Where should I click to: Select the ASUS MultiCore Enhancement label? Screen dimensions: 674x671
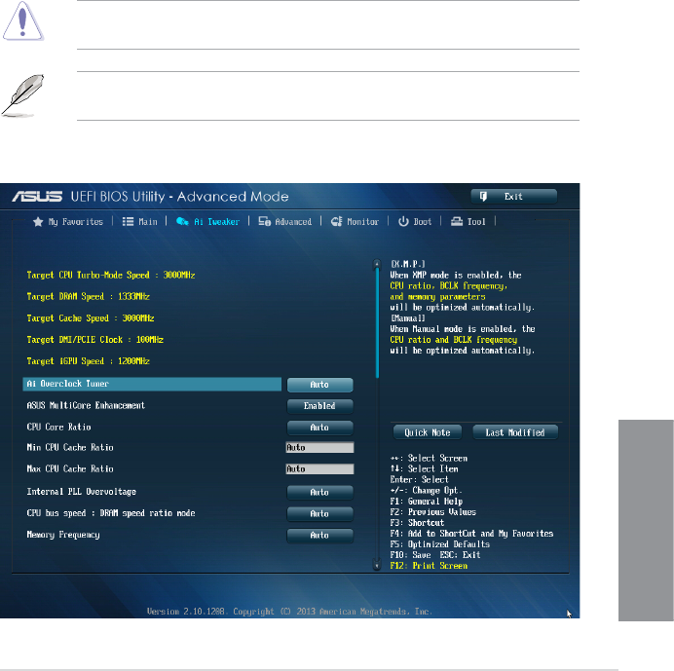[x=86, y=406]
